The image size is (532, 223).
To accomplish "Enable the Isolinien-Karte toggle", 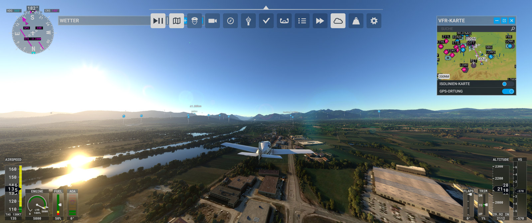I will point(508,84).
